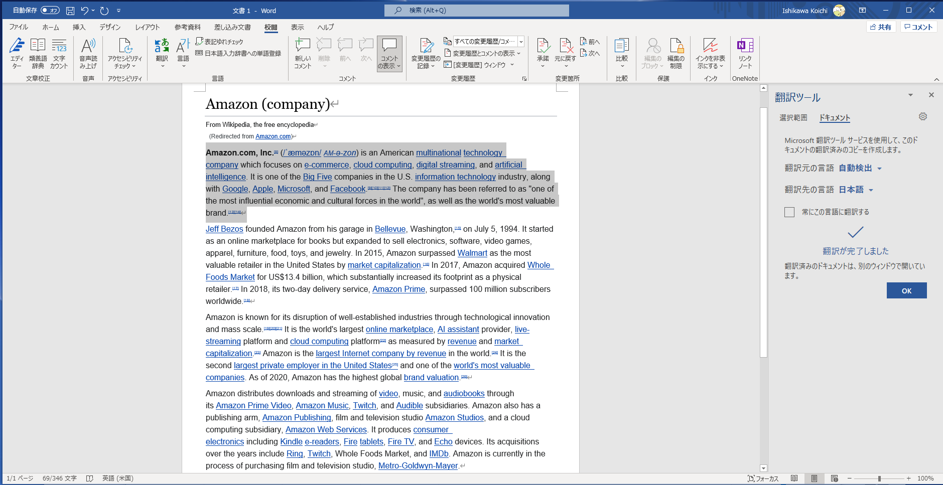Run the Accessibility Check (アクセシビリティチェック)
The width and height of the screenshot is (943, 485).
pos(125,53)
